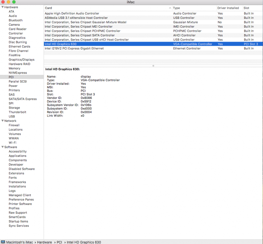Open Parallel SCSI section

pyautogui.click(x=18, y=81)
